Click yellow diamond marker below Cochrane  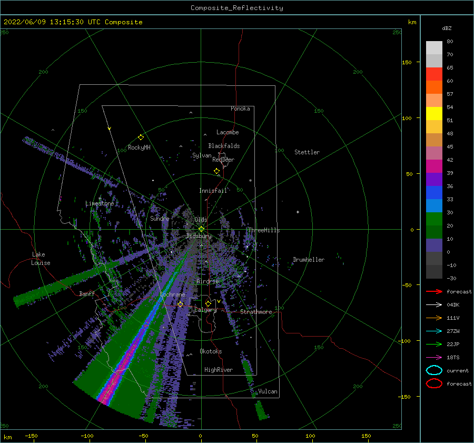[x=181, y=304]
